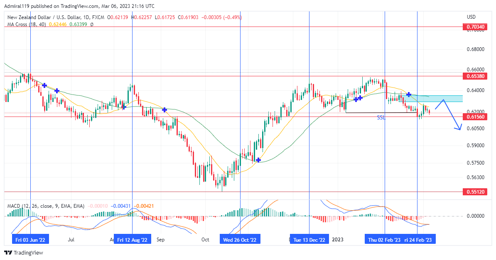Click the change value -0.00305 (-0.49%)

click(x=221, y=17)
